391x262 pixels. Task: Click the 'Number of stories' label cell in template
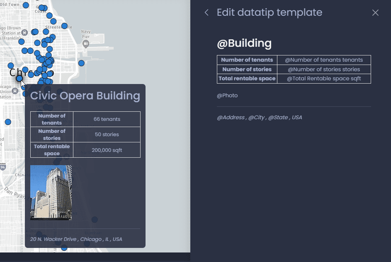(x=247, y=70)
